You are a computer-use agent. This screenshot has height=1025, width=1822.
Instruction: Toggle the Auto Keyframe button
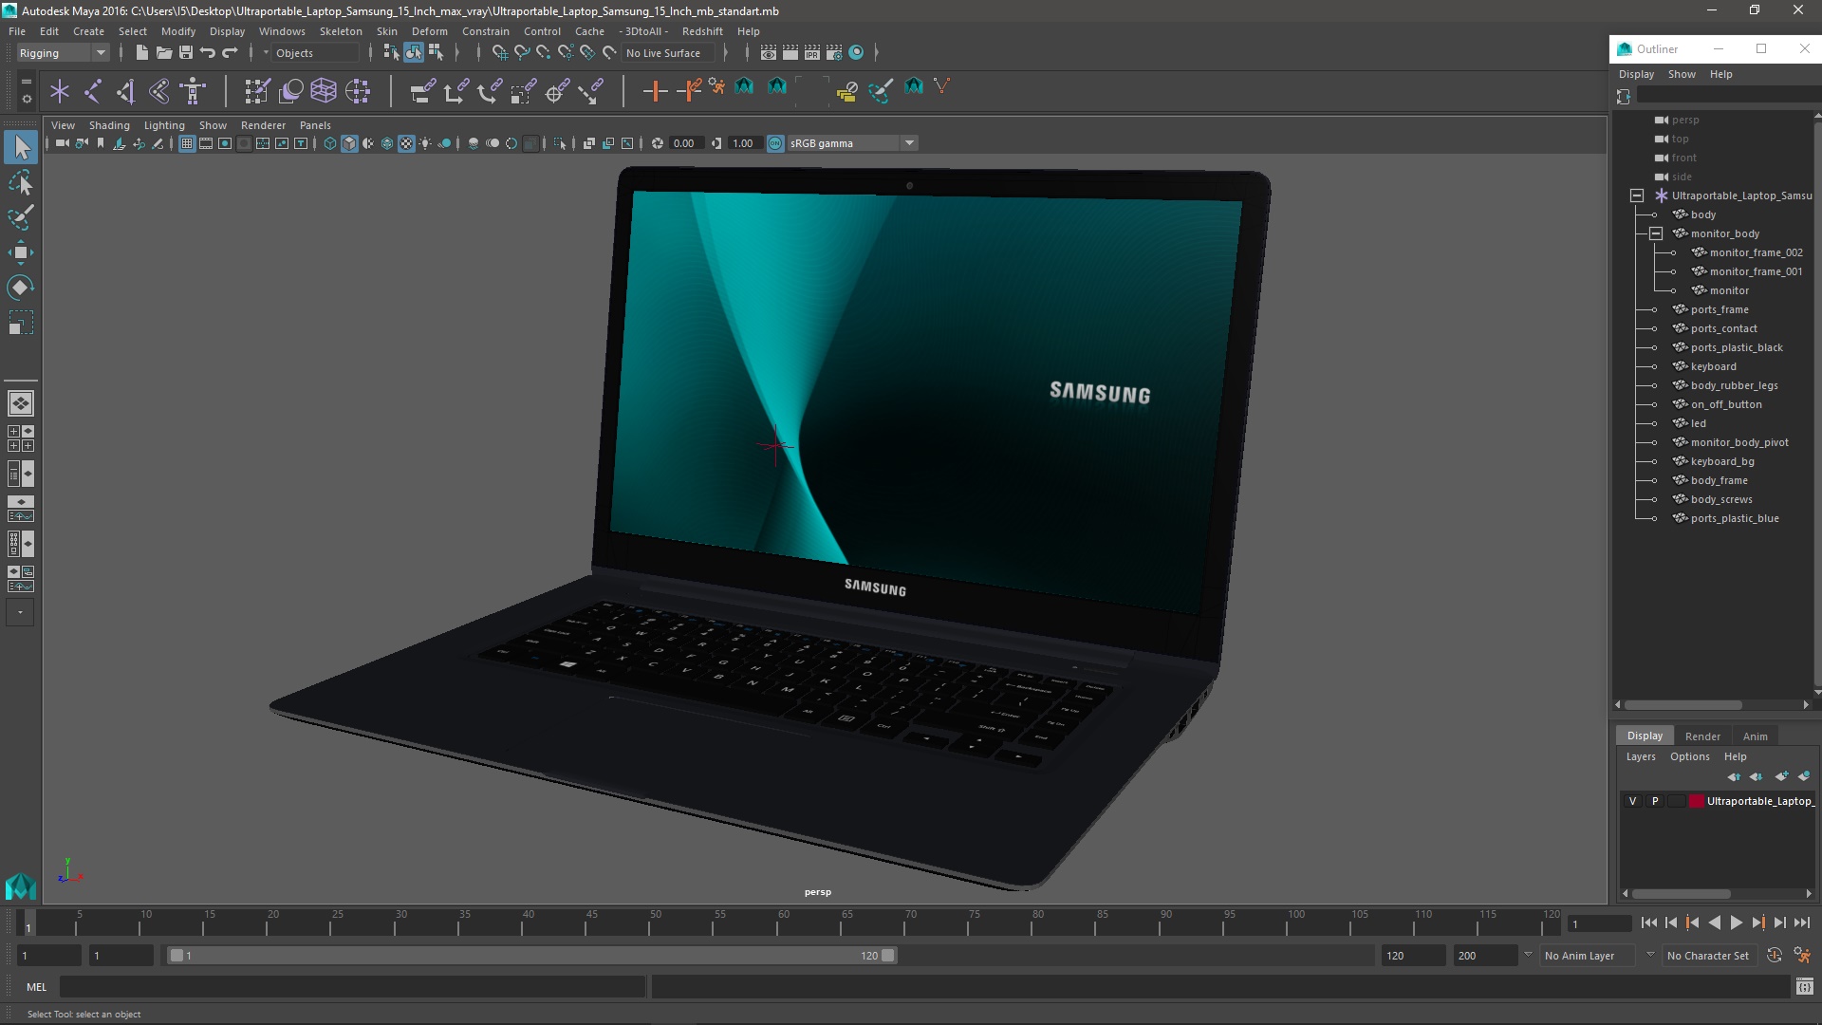pyautogui.click(x=1774, y=956)
